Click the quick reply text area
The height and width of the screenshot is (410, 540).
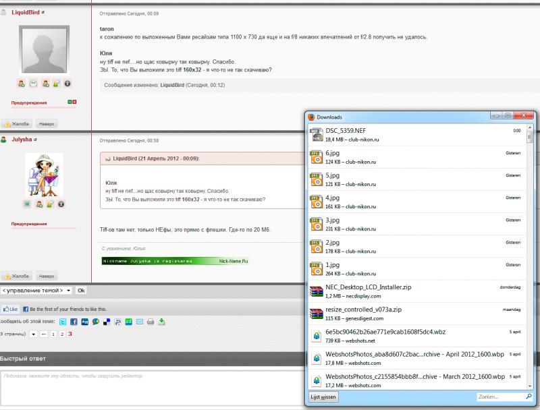click(x=153, y=388)
